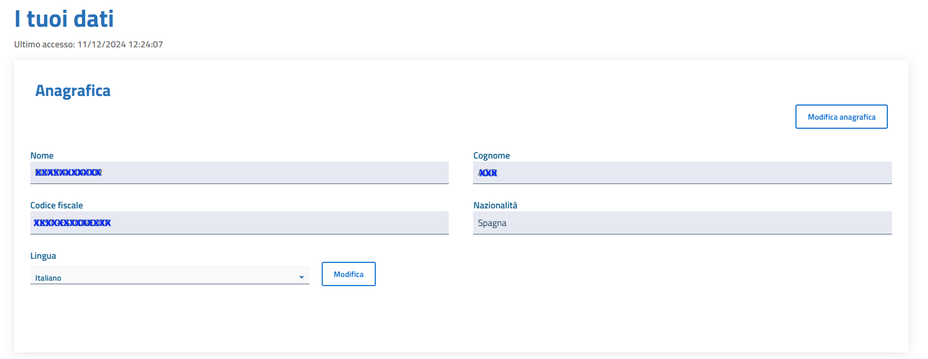
Task: Click the Modifica anagrafica button
Action: pyautogui.click(x=841, y=117)
